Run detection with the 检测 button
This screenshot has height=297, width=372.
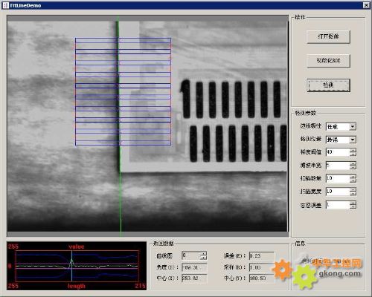click(328, 85)
